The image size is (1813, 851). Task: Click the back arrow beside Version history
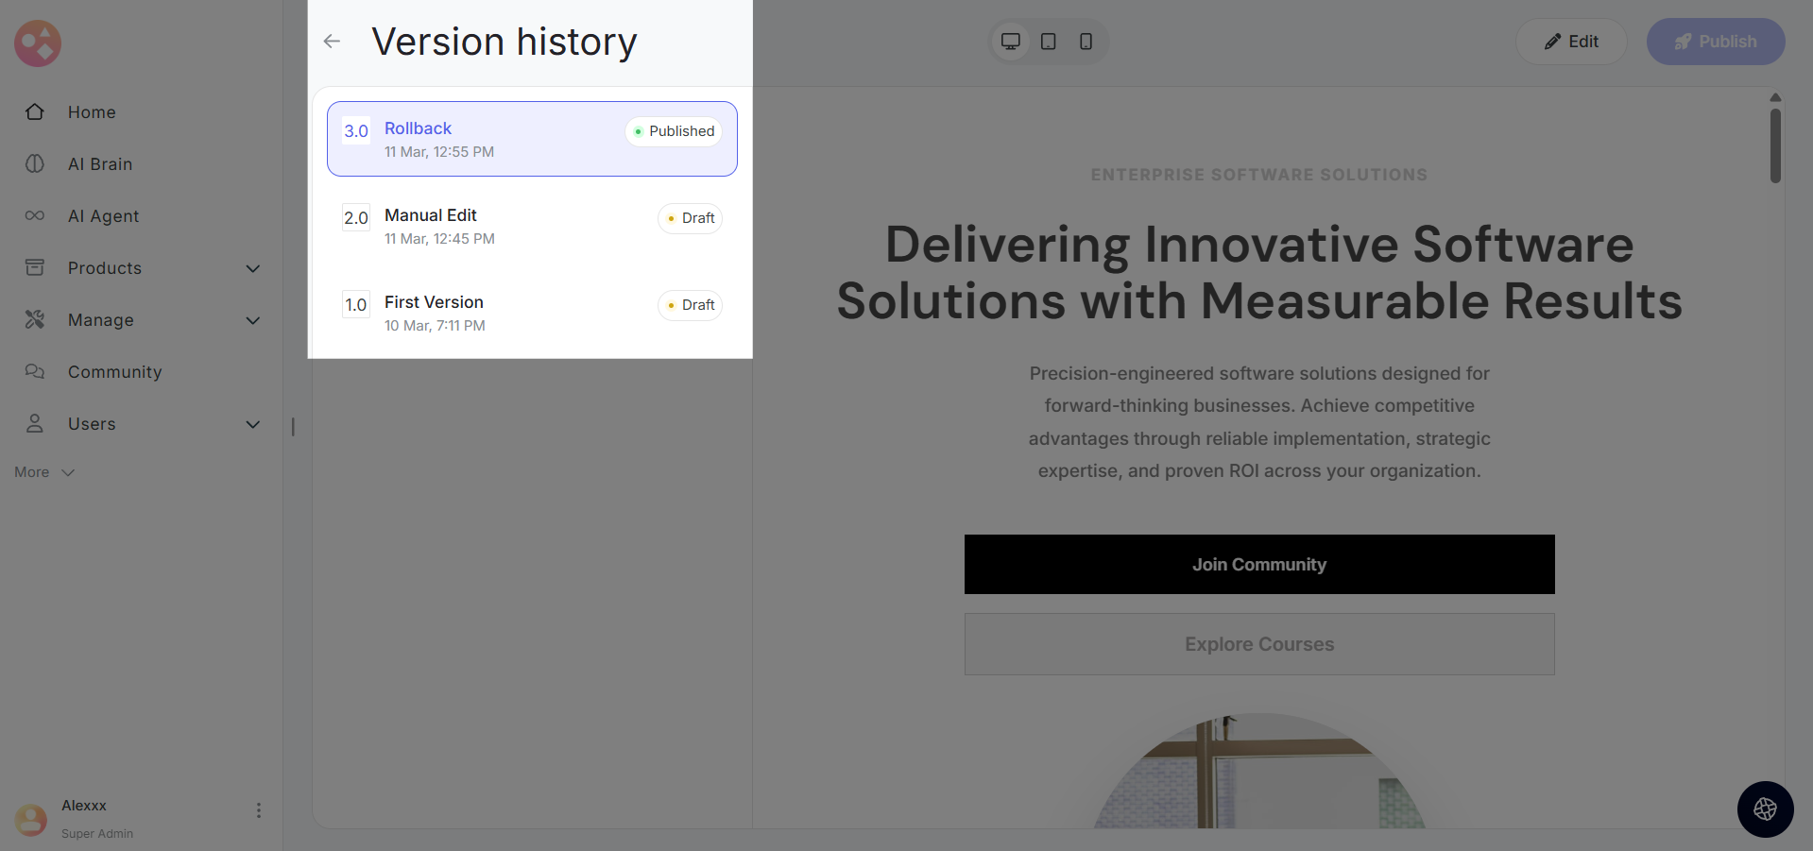click(x=332, y=42)
